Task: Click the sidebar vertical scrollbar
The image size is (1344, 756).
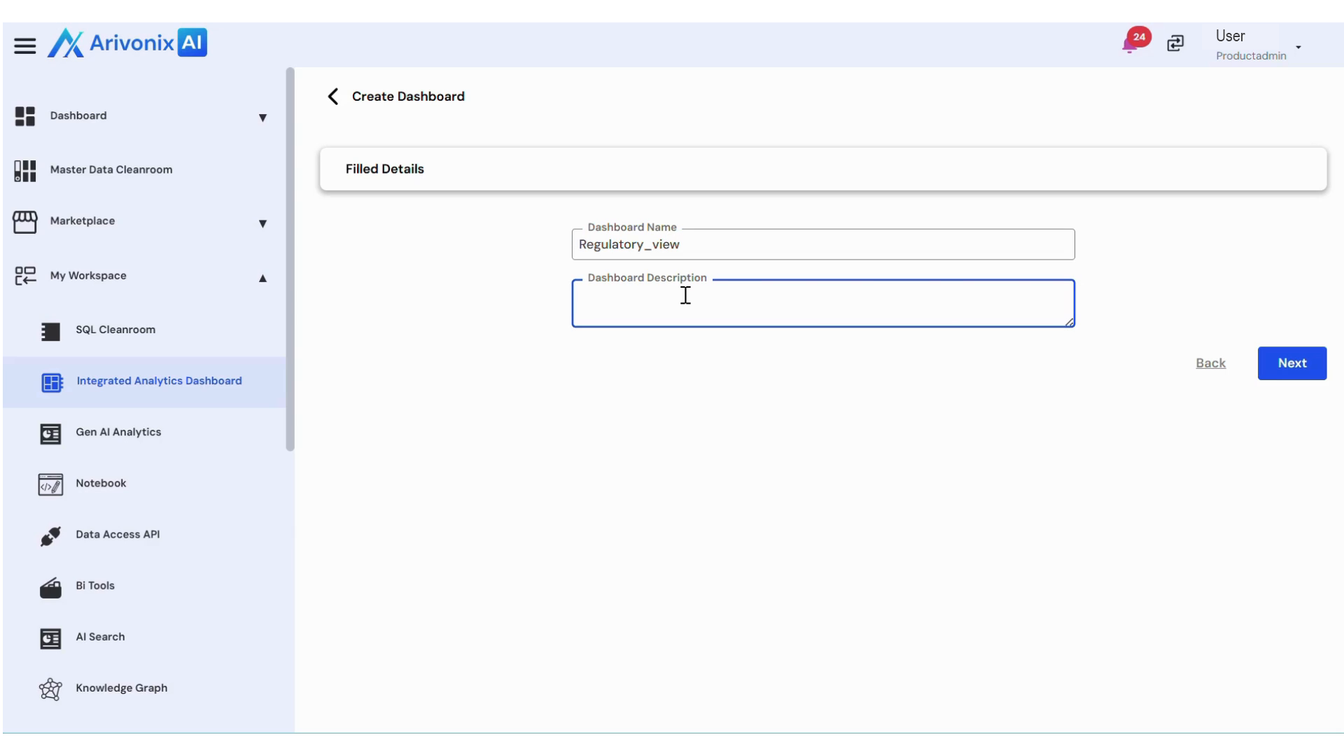Action: click(290, 259)
